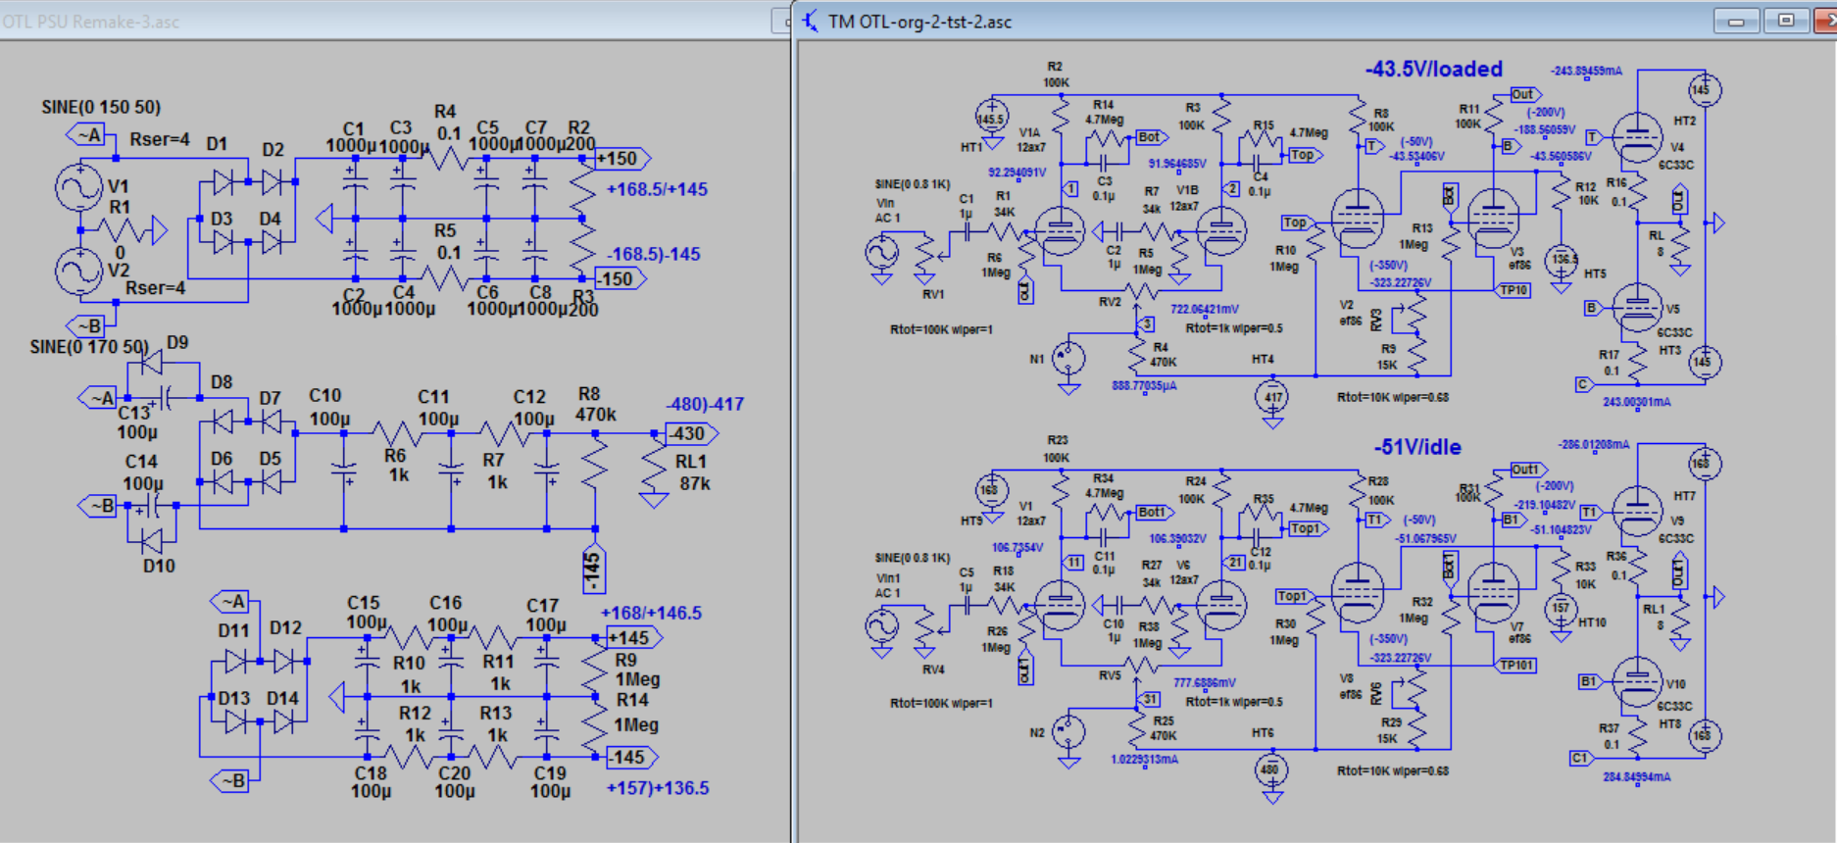Click the -168.5)-145 annotation text
The image size is (1837, 843).
coord(653,255)
